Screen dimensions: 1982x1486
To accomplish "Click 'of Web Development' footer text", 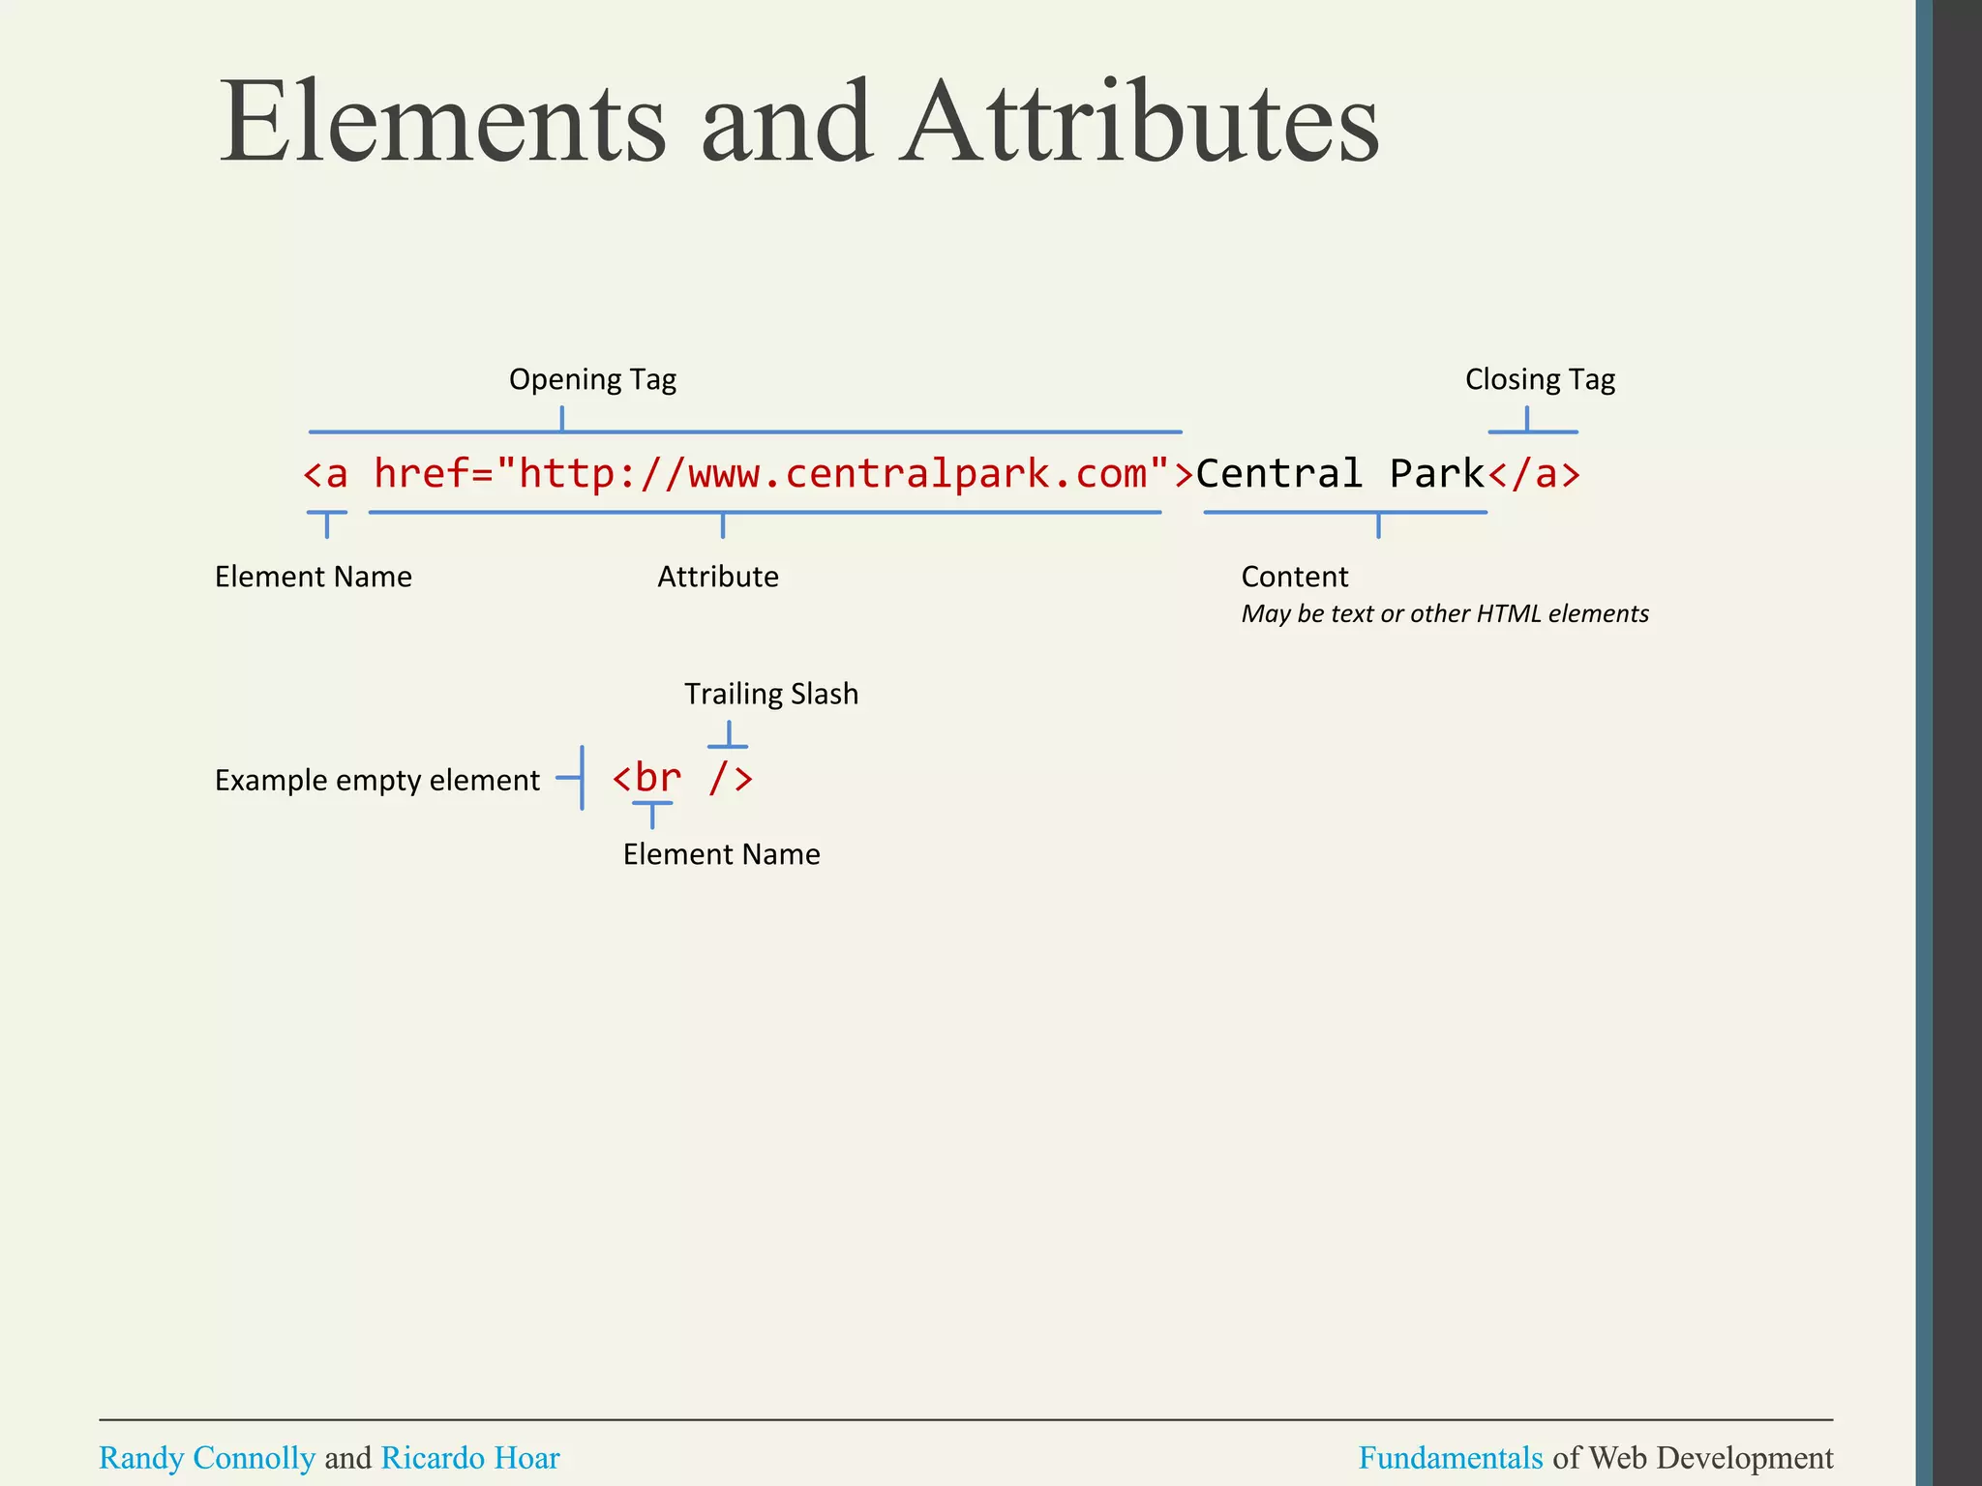I will 1693,1457.
